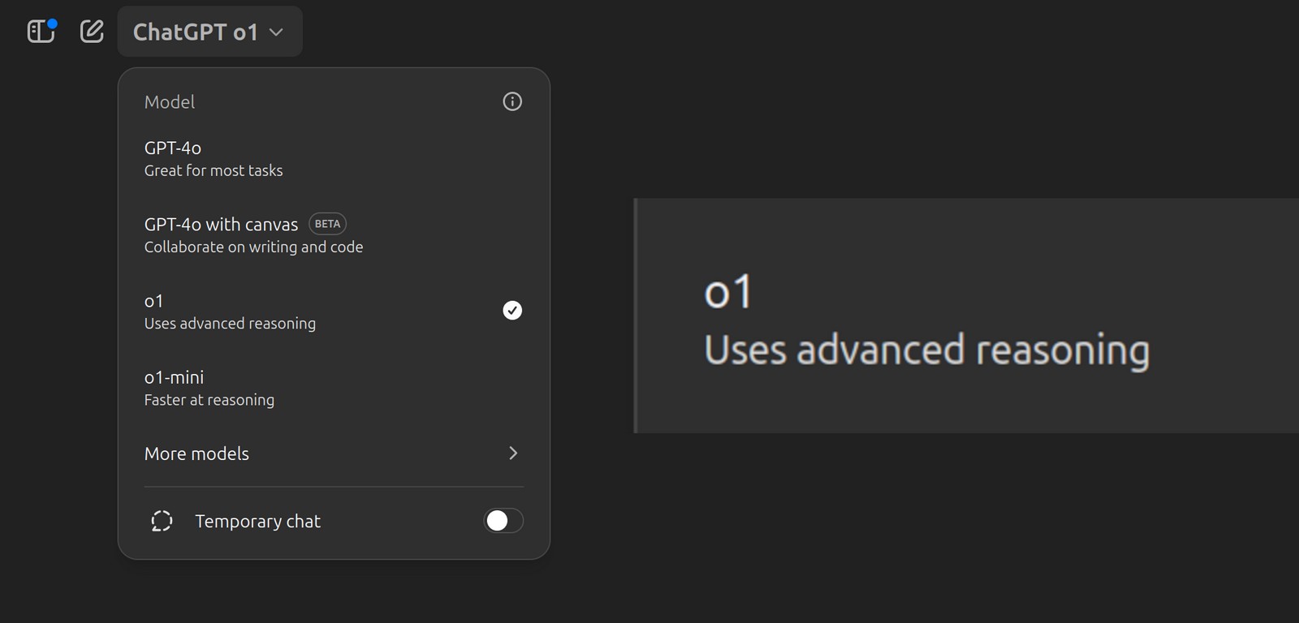Click the BETA badge next to canvas
The width and height of the screenshot is (1299, 623).
click(x=327, y=224)
